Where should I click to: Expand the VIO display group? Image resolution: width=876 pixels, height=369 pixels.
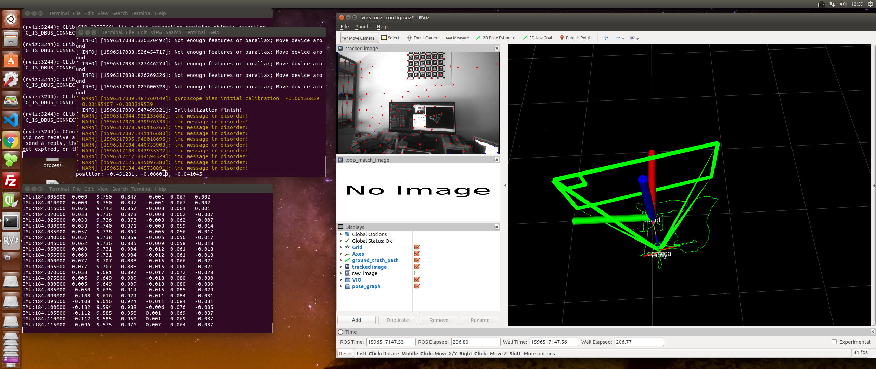tap(340, 279)
